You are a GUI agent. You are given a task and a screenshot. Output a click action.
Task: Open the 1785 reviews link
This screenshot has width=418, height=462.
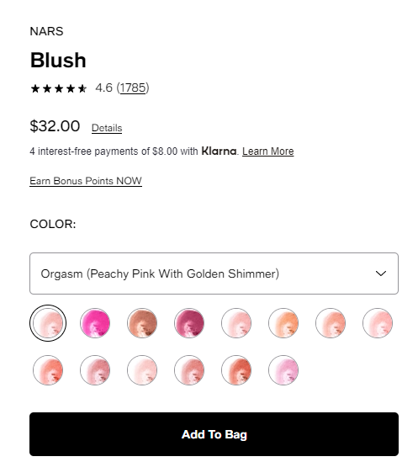point(133,88)
